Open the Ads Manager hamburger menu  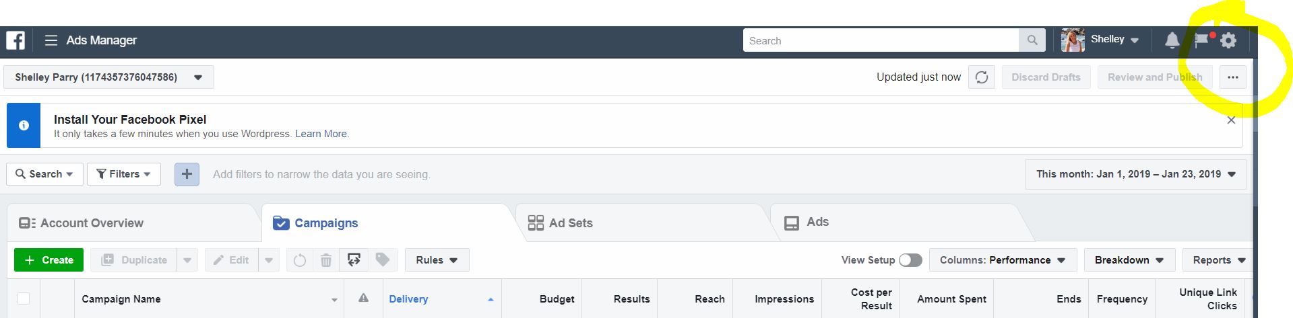pos(51,40)
